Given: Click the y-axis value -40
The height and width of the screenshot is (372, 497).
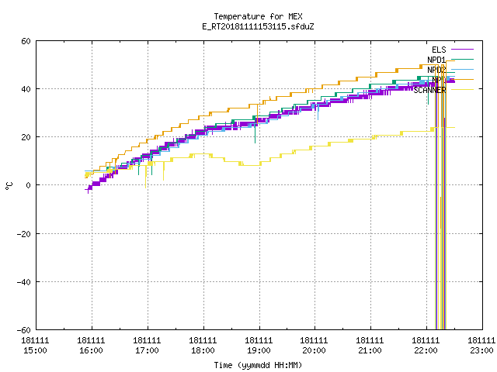Looking at the screenshot, I should [24, 282].
